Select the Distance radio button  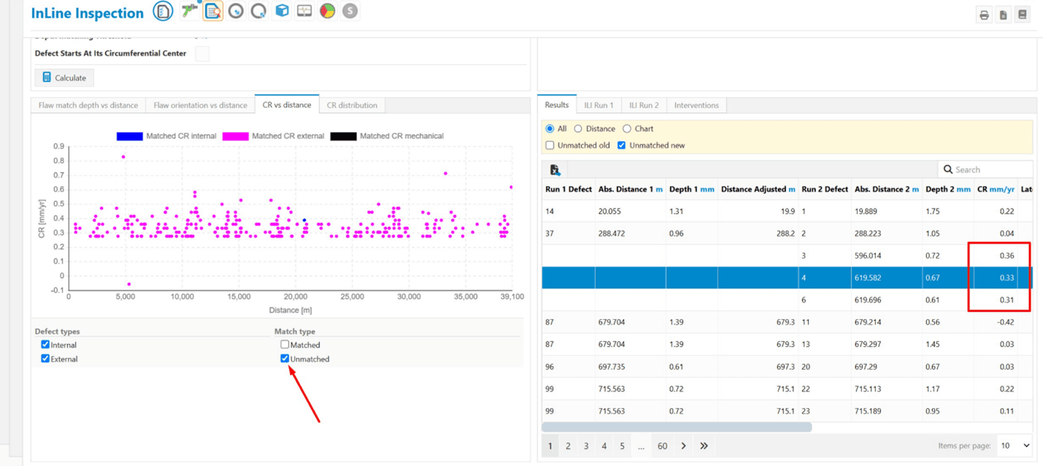coord(578,128)
